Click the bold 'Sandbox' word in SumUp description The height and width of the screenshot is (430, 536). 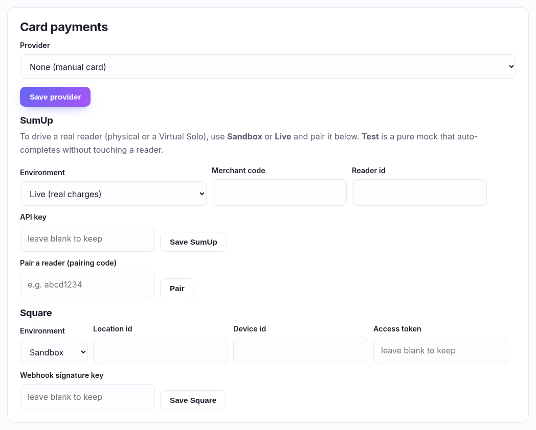pyautogui.click(x=244, y=136)
